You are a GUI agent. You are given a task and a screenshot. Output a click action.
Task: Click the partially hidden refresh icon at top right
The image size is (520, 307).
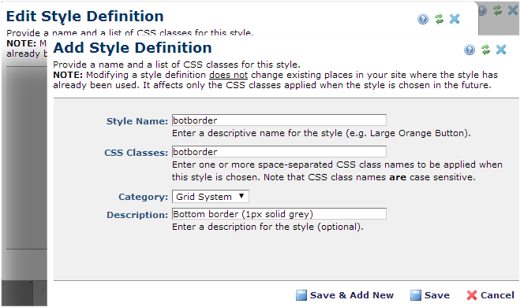pos(497,10)
